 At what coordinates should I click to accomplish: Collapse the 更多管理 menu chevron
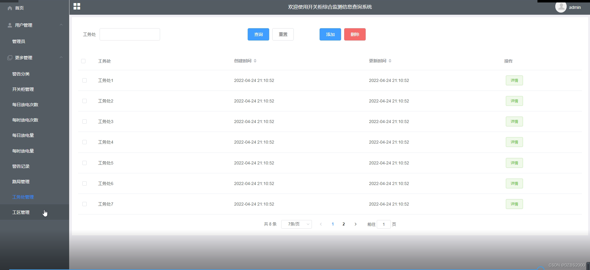pos(61,57)
